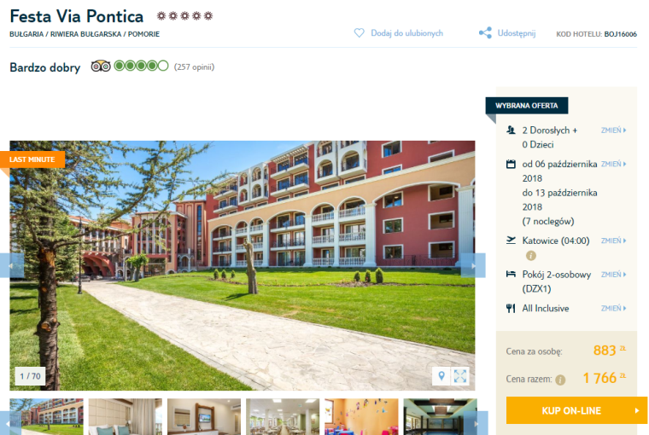Image resolution: width=649 pixels, height=435 pixels.
Task: Select the bedroom thumbnail photo
Action: pyautogui.click(x=125, y=417)
